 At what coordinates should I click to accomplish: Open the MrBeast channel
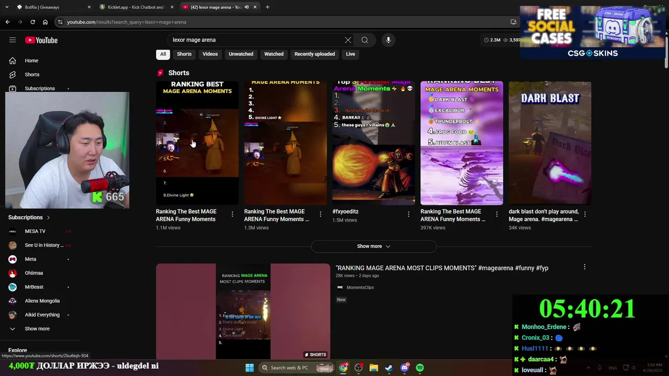(34, 287)
